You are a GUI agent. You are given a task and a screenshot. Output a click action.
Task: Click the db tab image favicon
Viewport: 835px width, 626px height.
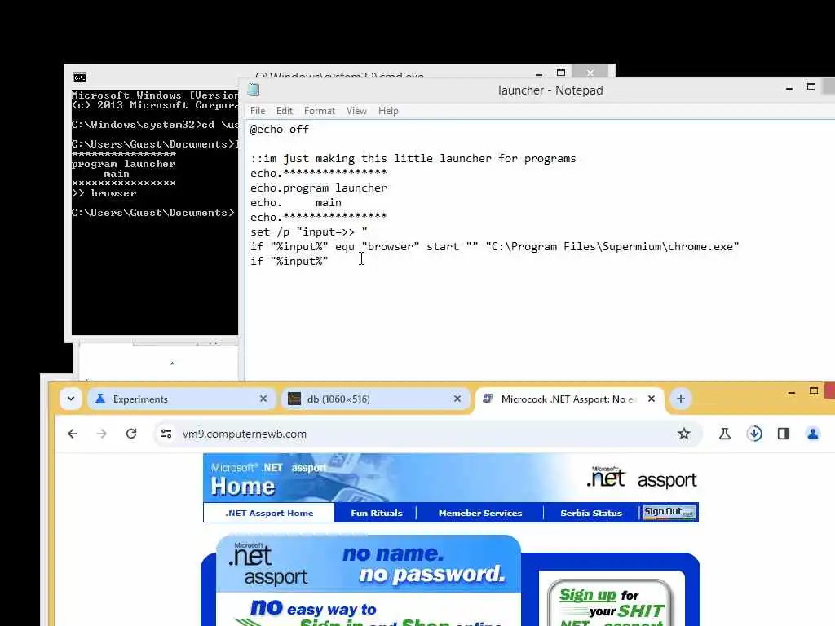(x=294, y=399)
